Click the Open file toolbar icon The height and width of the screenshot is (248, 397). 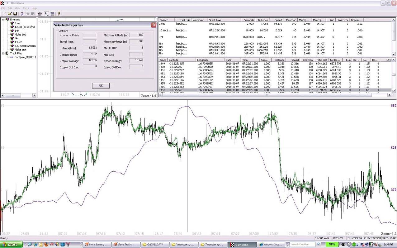pyautogui.click(x=10, y=14)
